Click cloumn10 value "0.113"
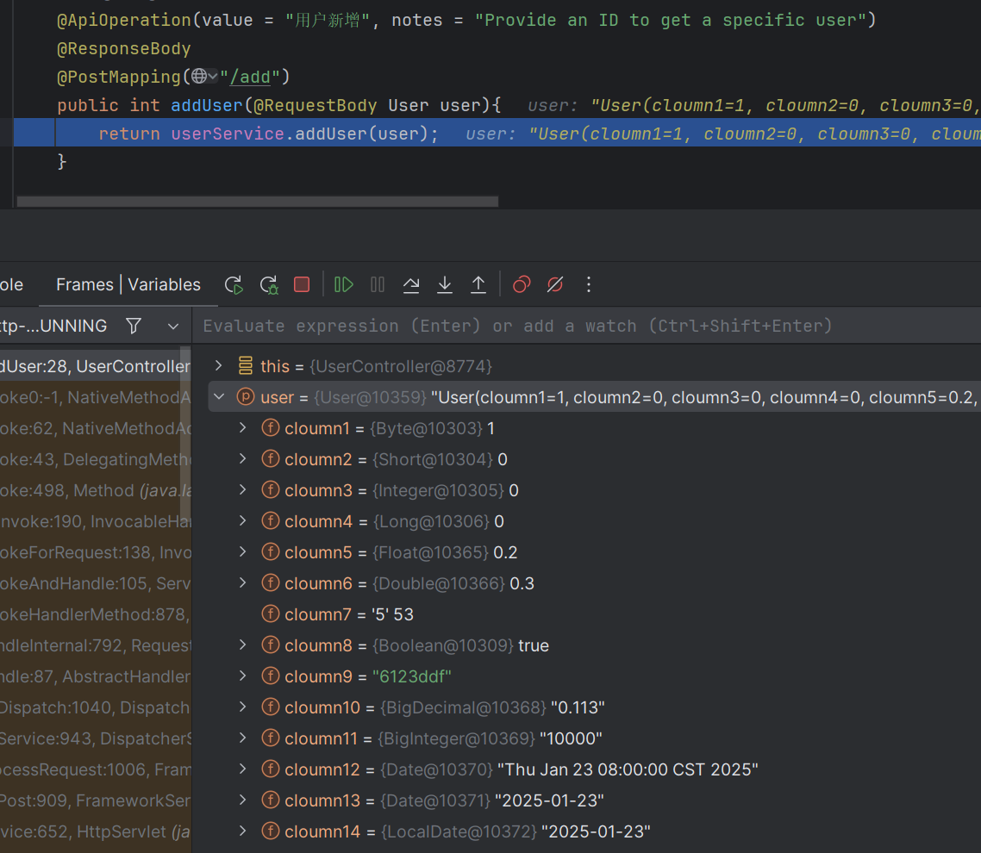This screenshot has height=853, width=981. tap(578, 707)
